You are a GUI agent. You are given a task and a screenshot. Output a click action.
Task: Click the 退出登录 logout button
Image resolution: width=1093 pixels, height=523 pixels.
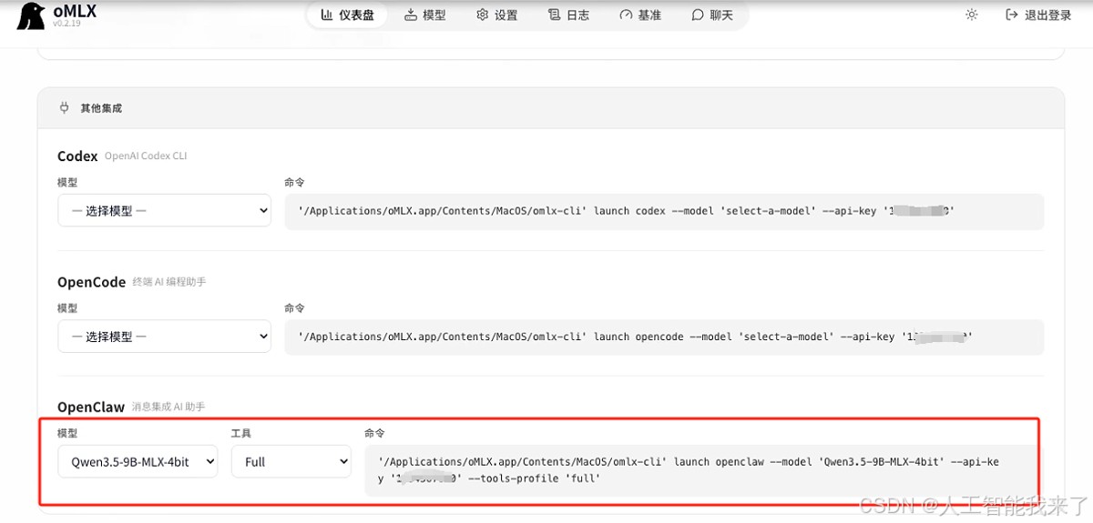tap(1038, 15)
